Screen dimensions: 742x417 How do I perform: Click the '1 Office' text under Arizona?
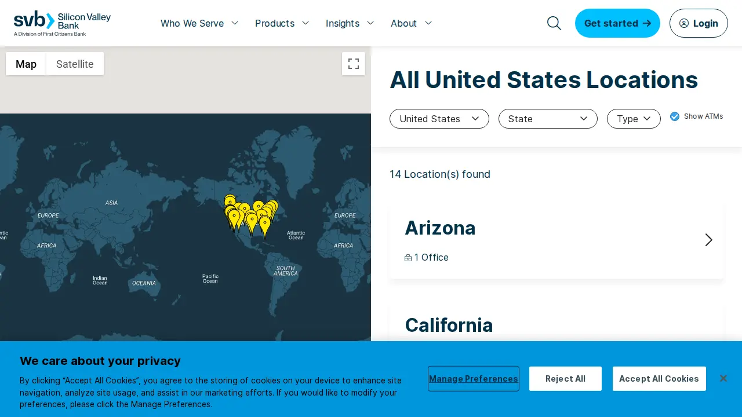431,257
